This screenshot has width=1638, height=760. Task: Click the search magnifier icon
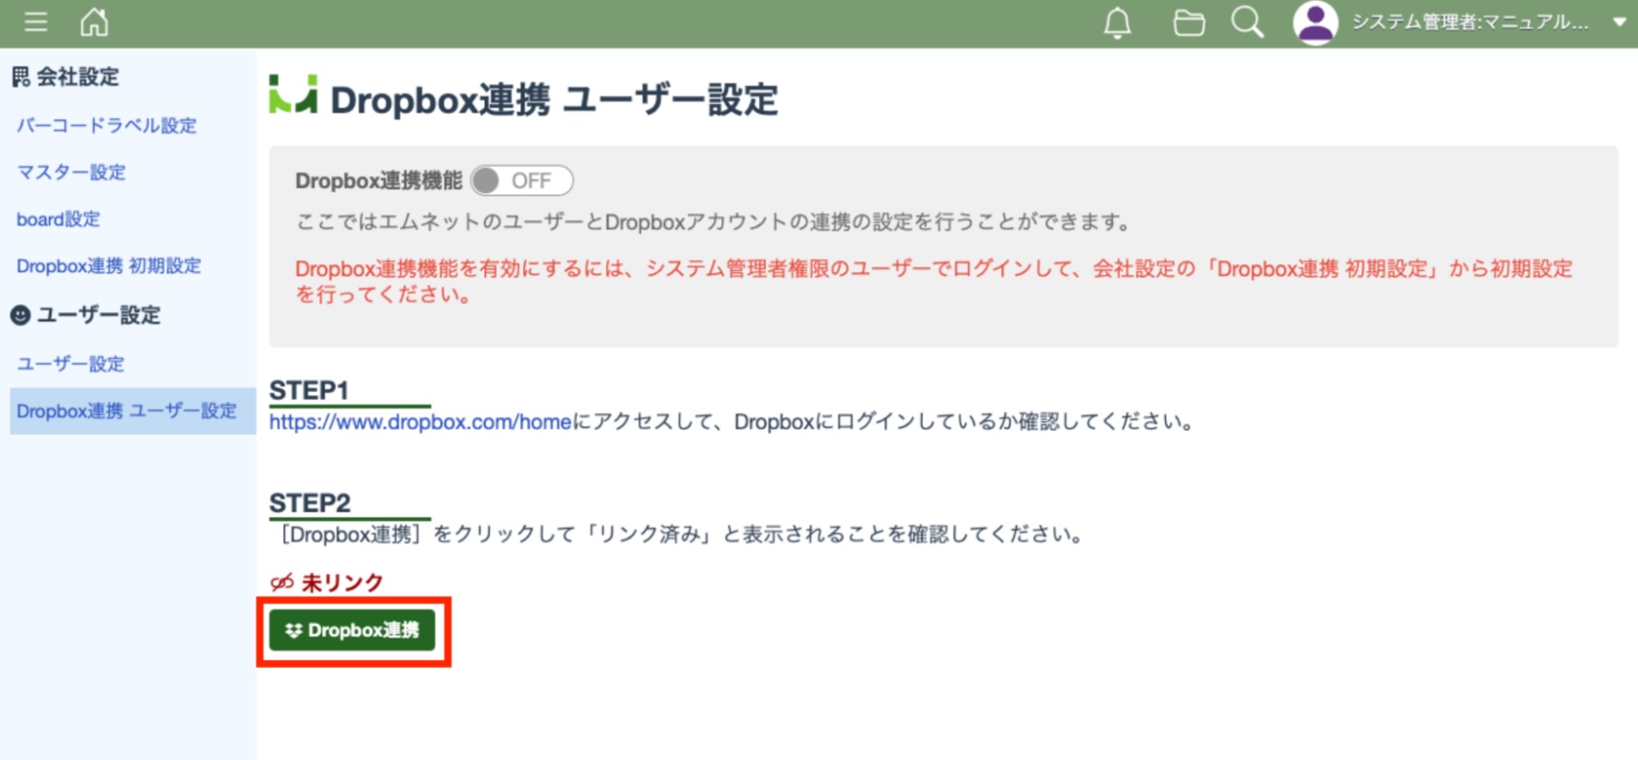coord(1246,23)
